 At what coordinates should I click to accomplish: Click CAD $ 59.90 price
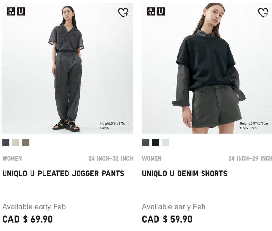(x=167, y=219)
